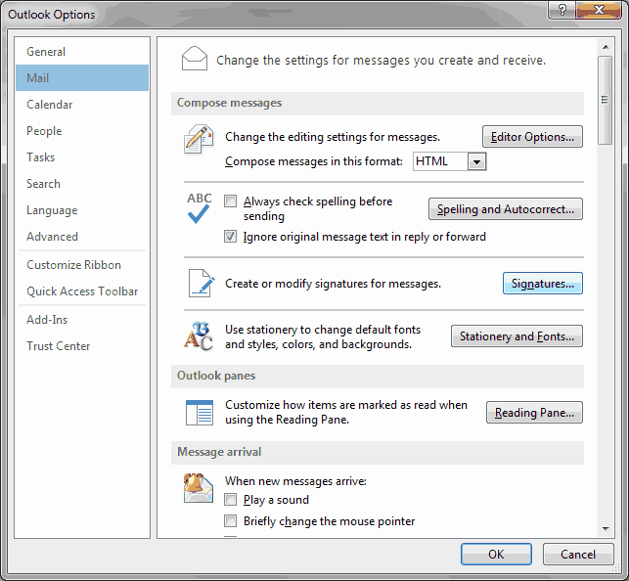
Task: Click the scrollbar up arrow
Action: pos(606,47)
